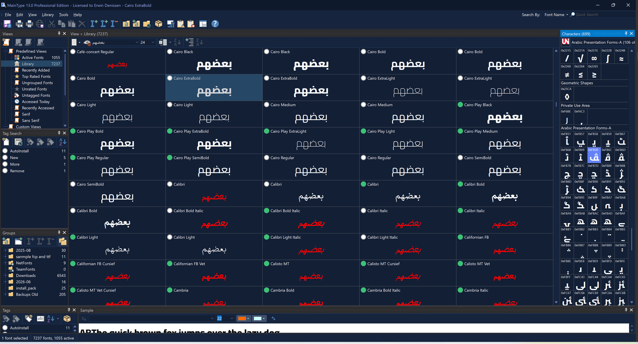
Task: Open print preview from the toolbar
Action: [19, 24]
